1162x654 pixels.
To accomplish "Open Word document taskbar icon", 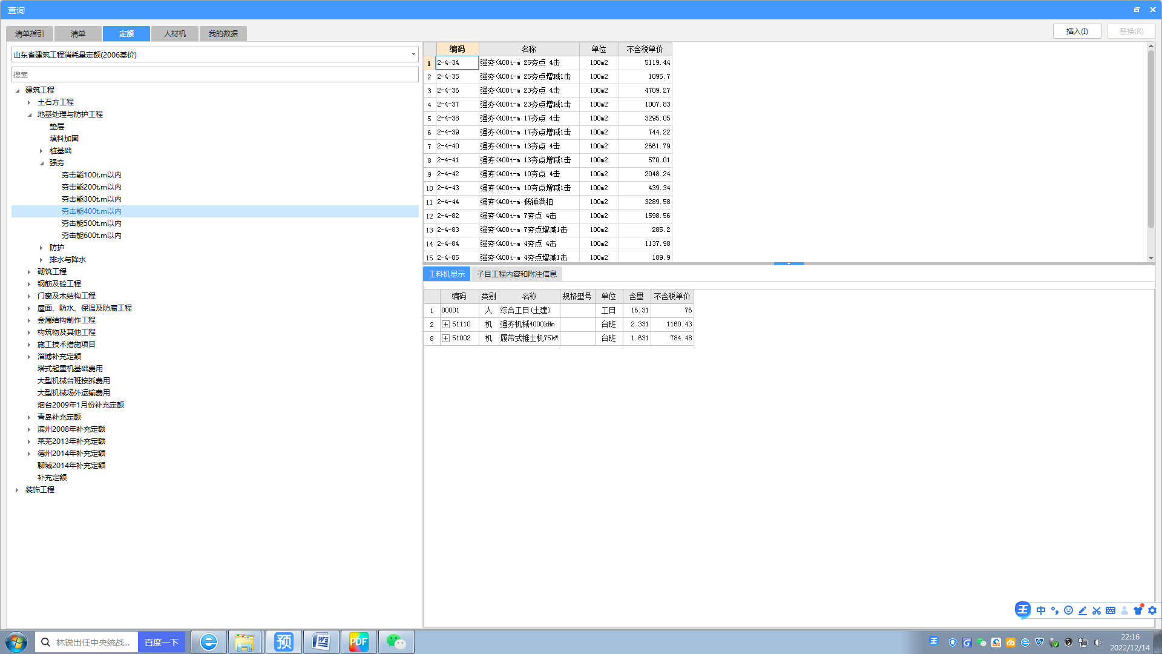I will (x=321, y=642).
